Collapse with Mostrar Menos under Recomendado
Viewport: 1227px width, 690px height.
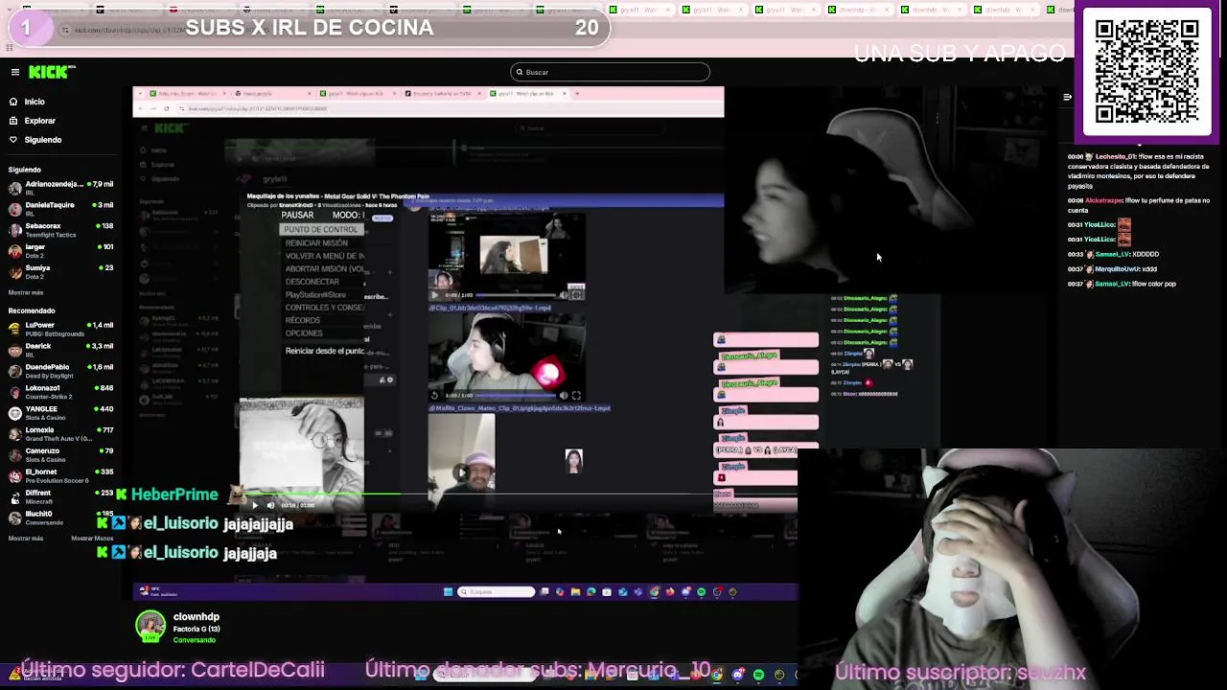click(92, 539)
